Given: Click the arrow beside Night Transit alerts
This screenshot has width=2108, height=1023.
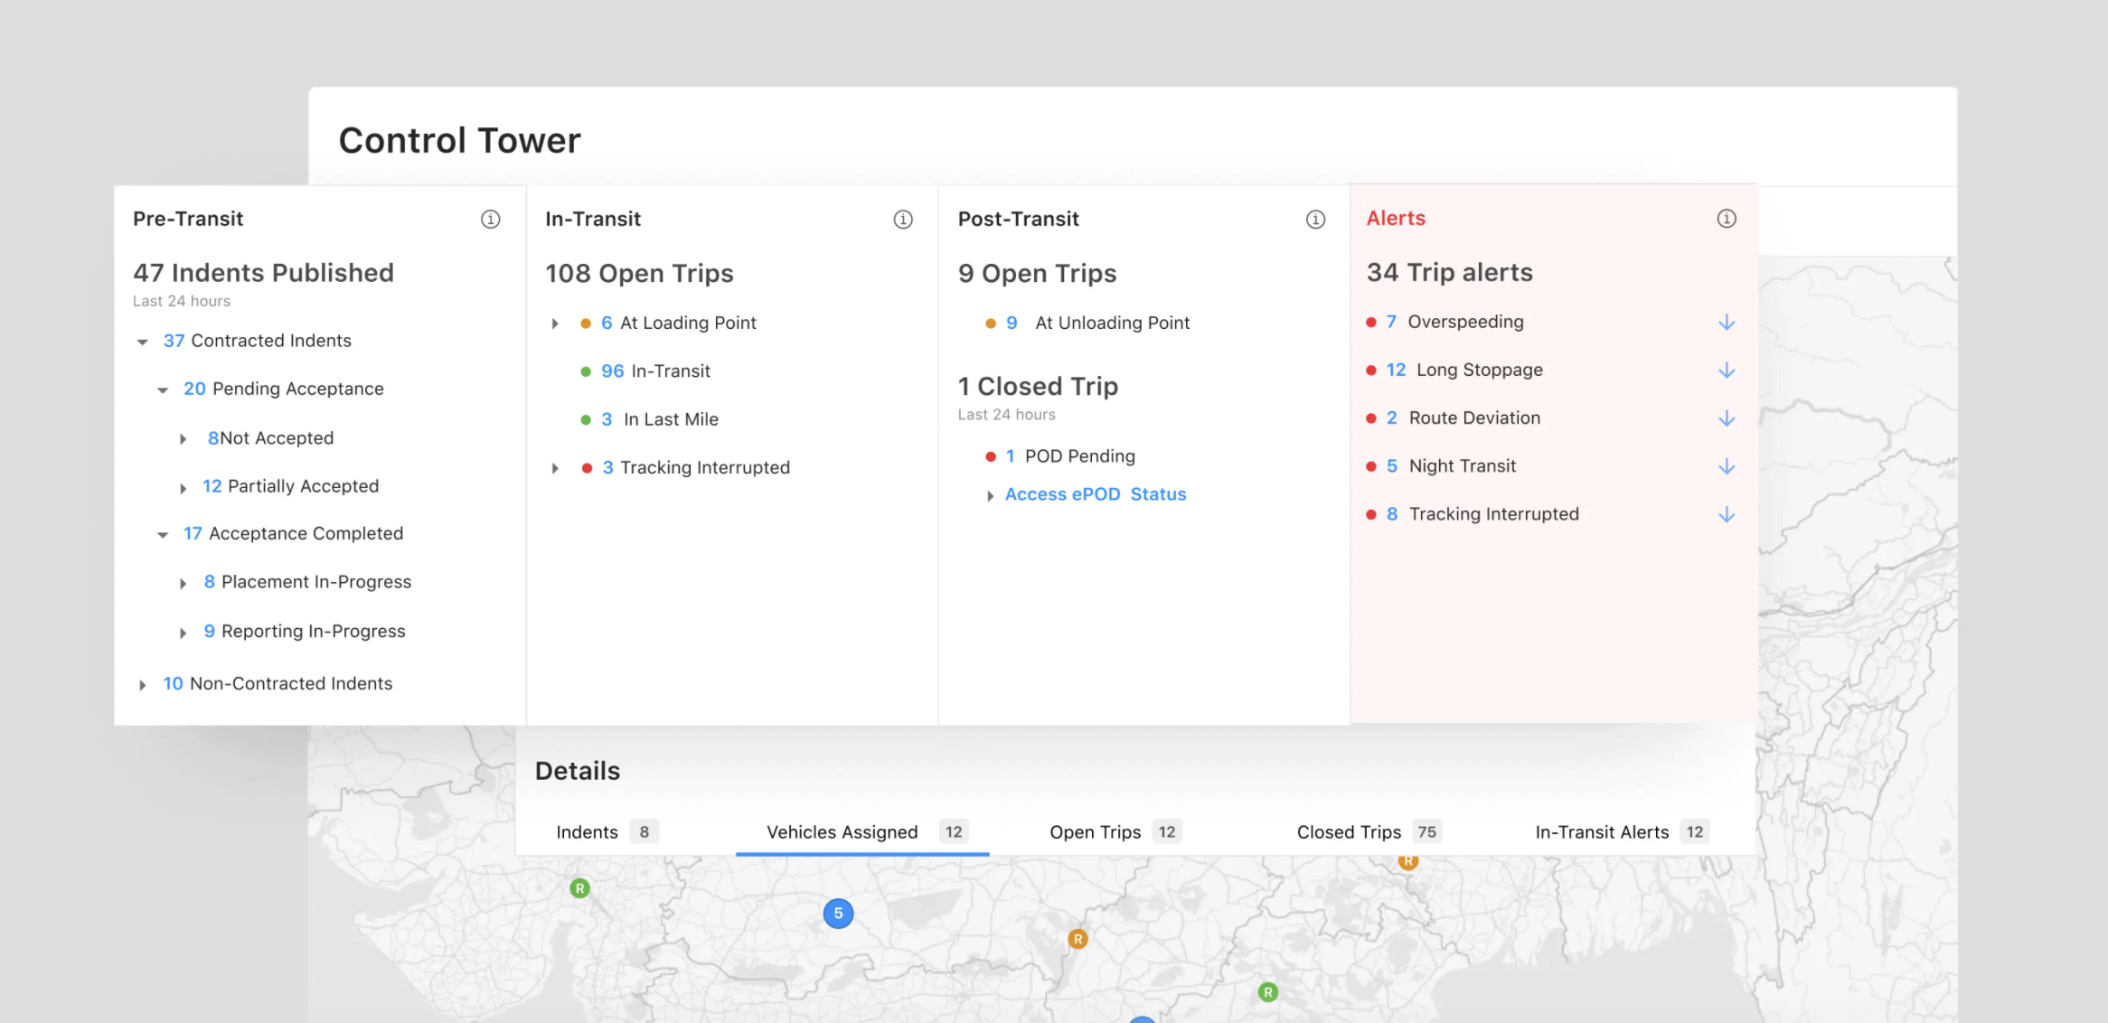Looking at the screenshot, I should click(1727, 466).
